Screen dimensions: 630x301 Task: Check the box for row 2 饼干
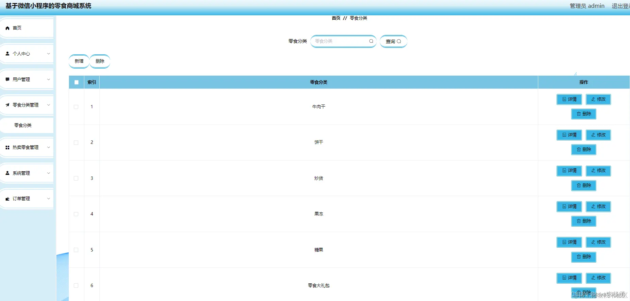76,143
